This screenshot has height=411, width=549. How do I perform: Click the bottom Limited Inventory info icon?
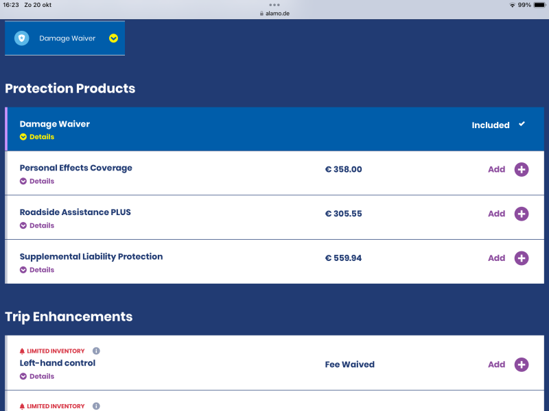click(x=96, y=406)
